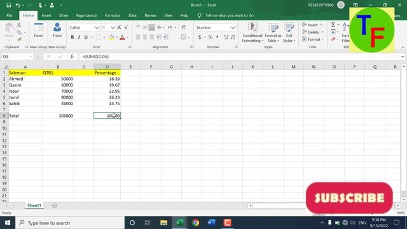Switch to the Data tab
The image size is (407, 229).
pyautogui.click(x=132, y=15)
